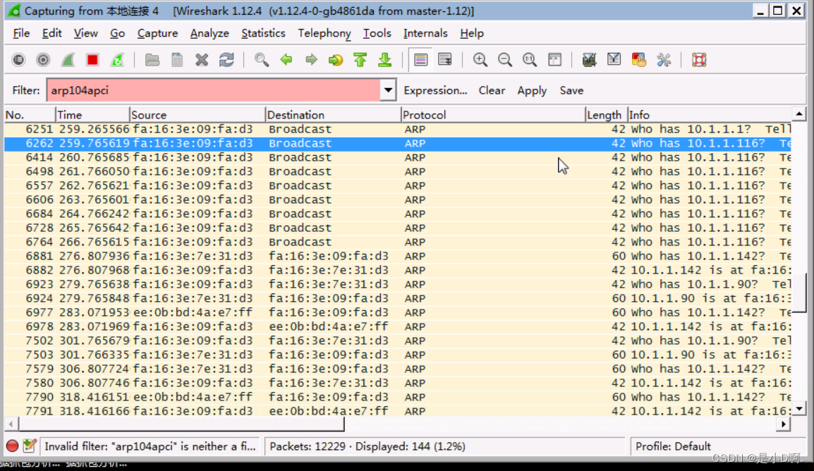The width and height of the screenshot is (814, 471).
Task: Sort packets by No. column
Action: click(x=30, y=115)
